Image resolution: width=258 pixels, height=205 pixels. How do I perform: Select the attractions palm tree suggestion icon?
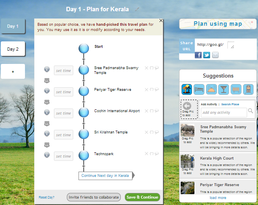coord(187,89)
